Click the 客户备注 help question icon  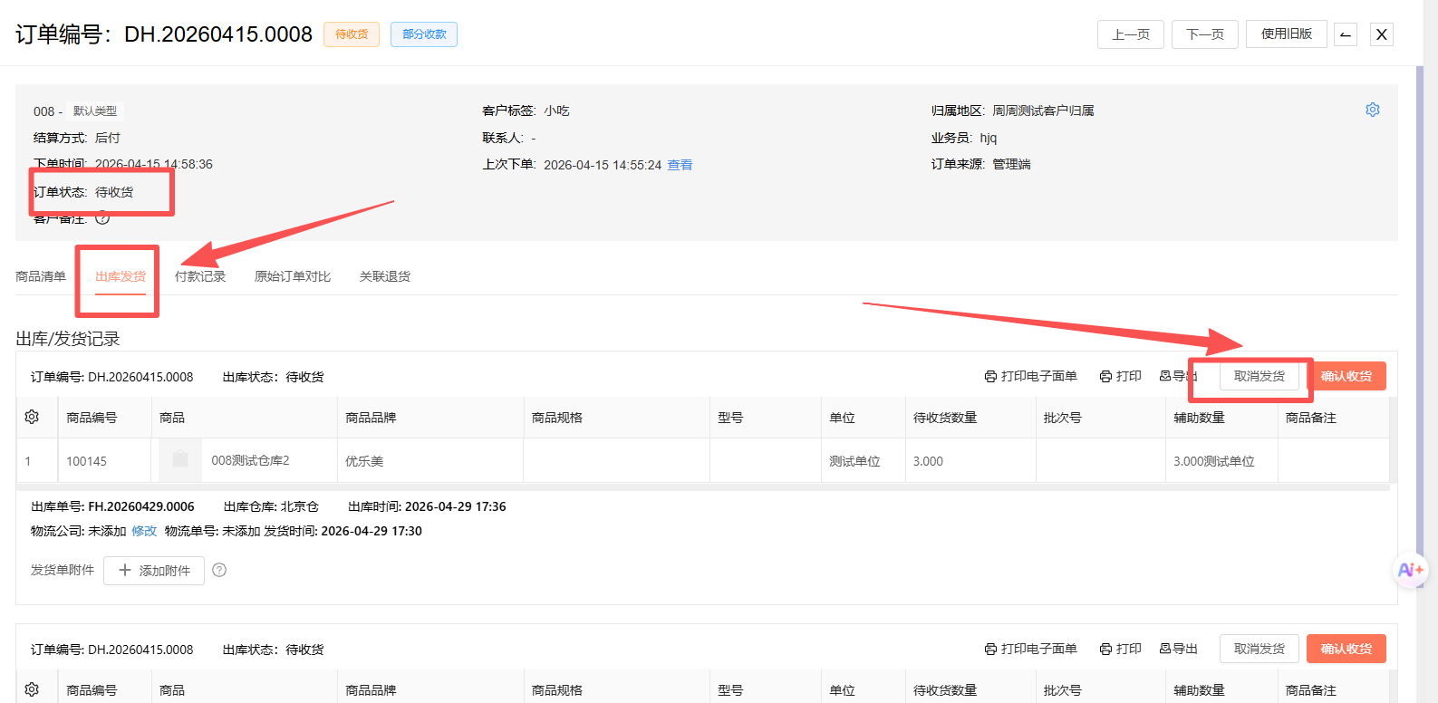[x=102, y=217]
